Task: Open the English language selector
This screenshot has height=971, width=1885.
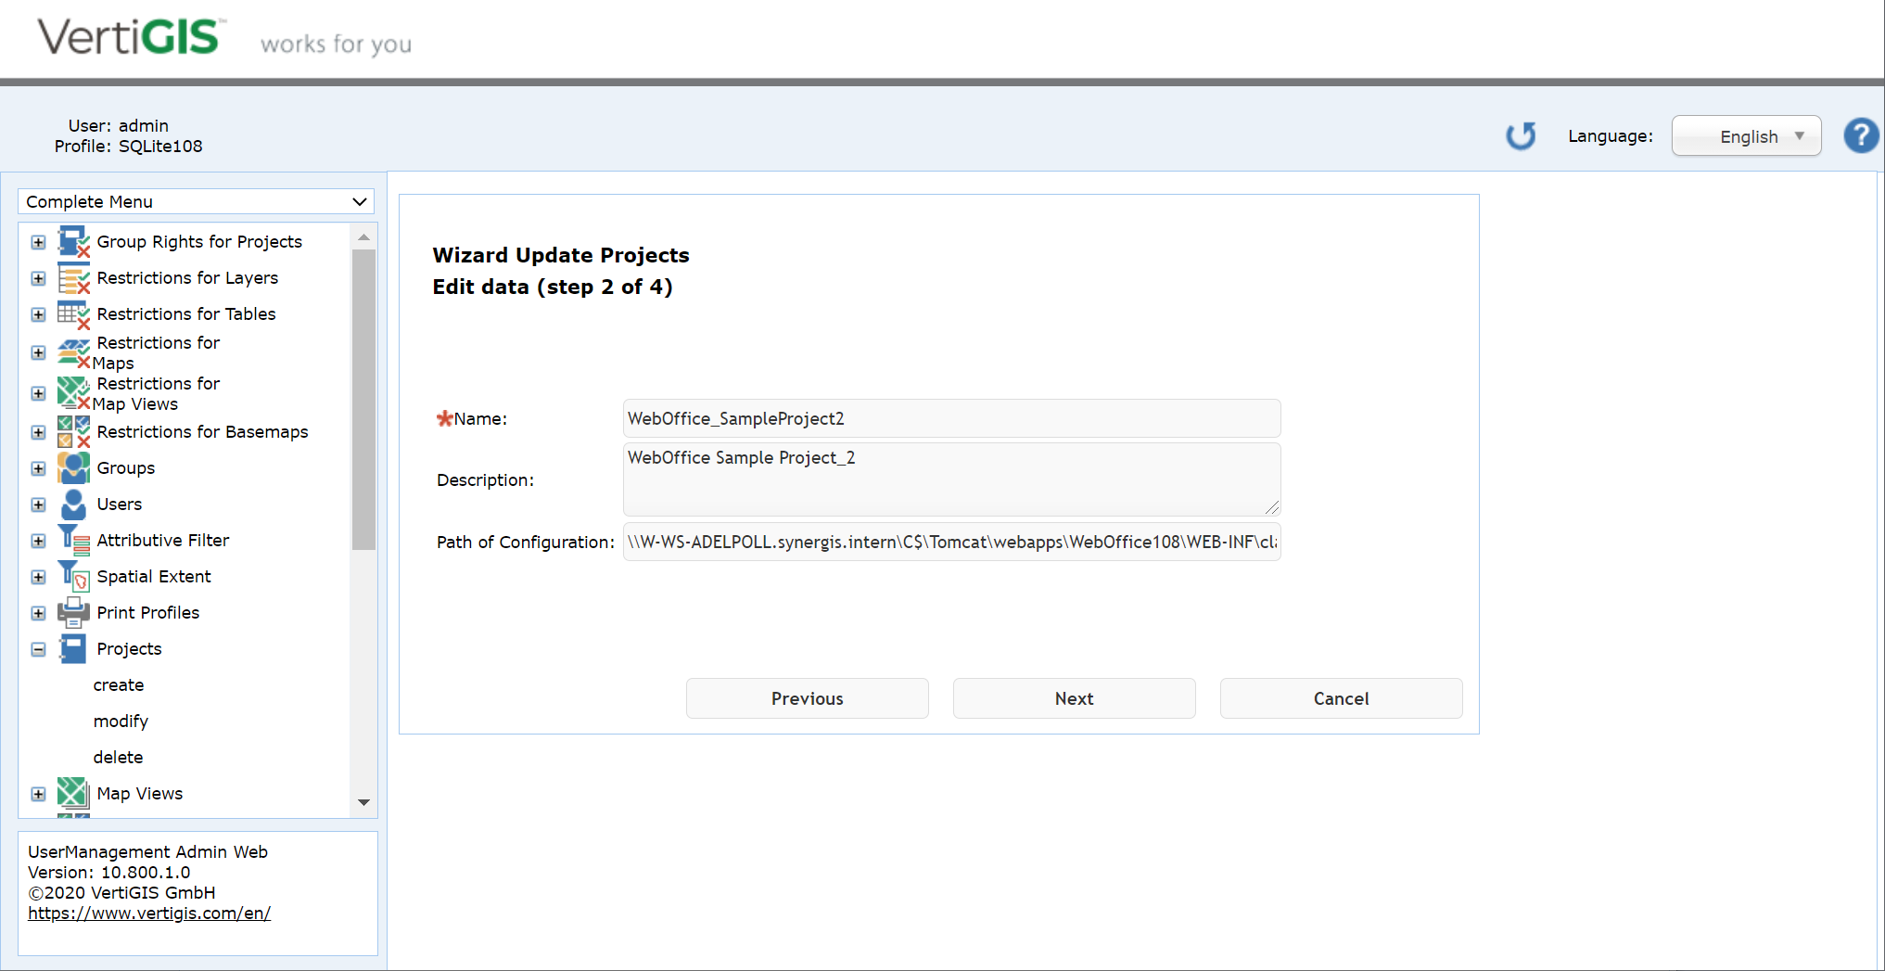Action: click(1746, 135)
